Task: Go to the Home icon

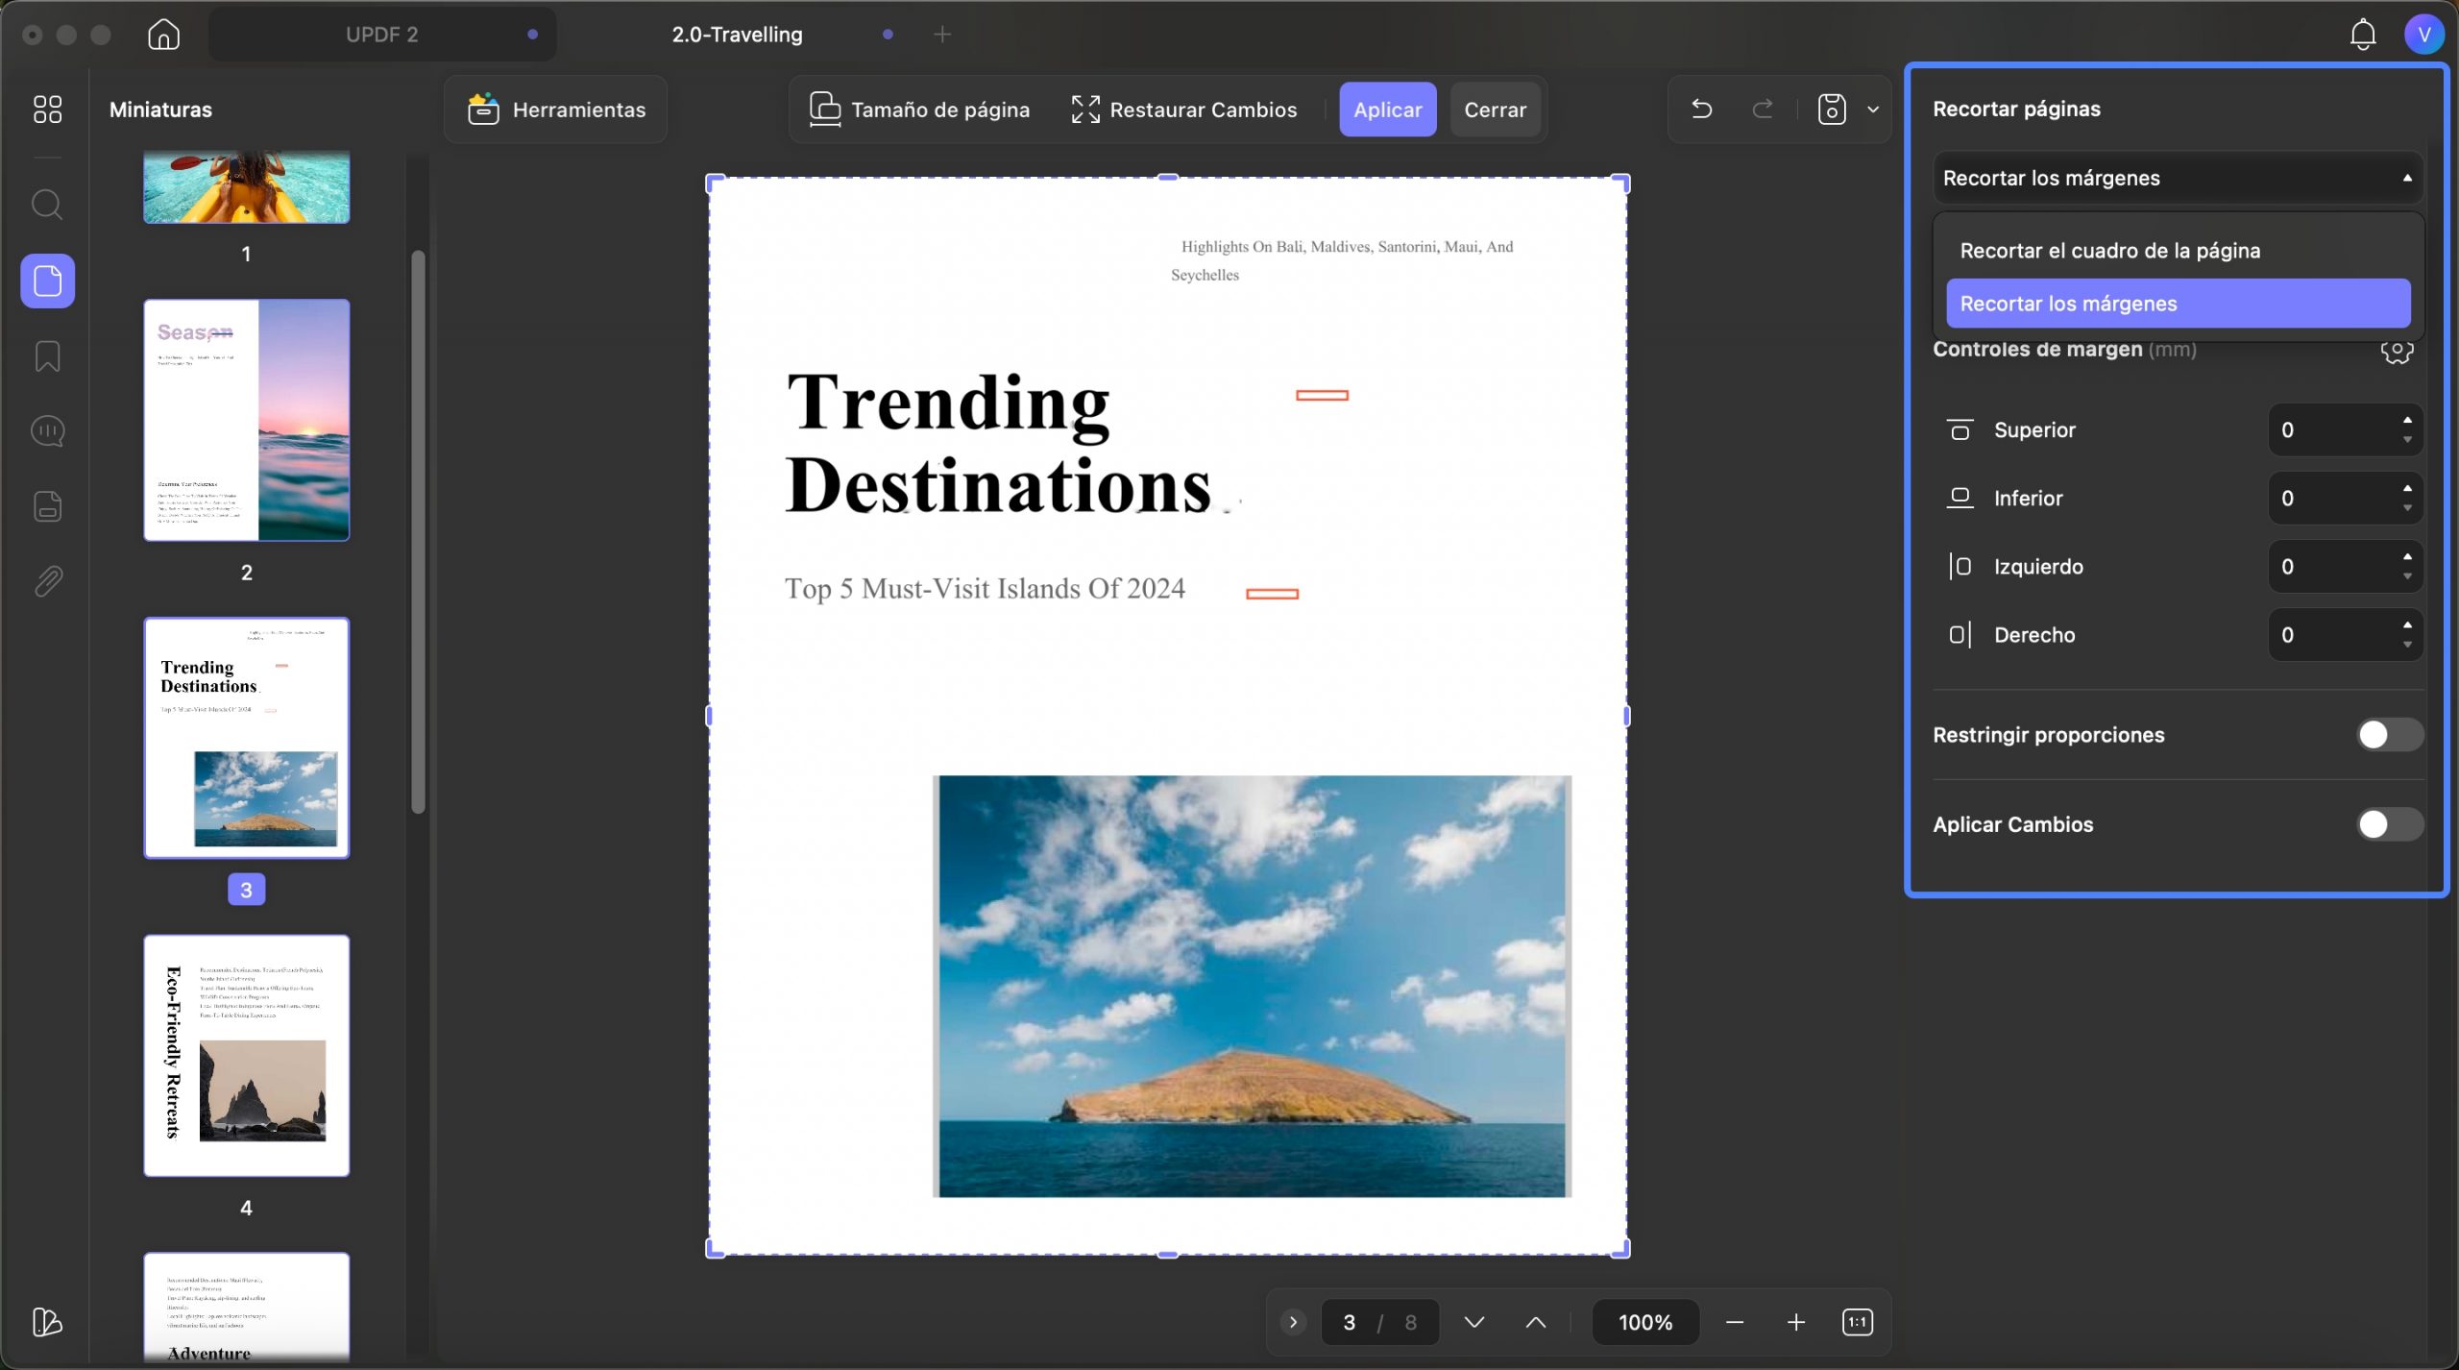Action: point(164,35)
